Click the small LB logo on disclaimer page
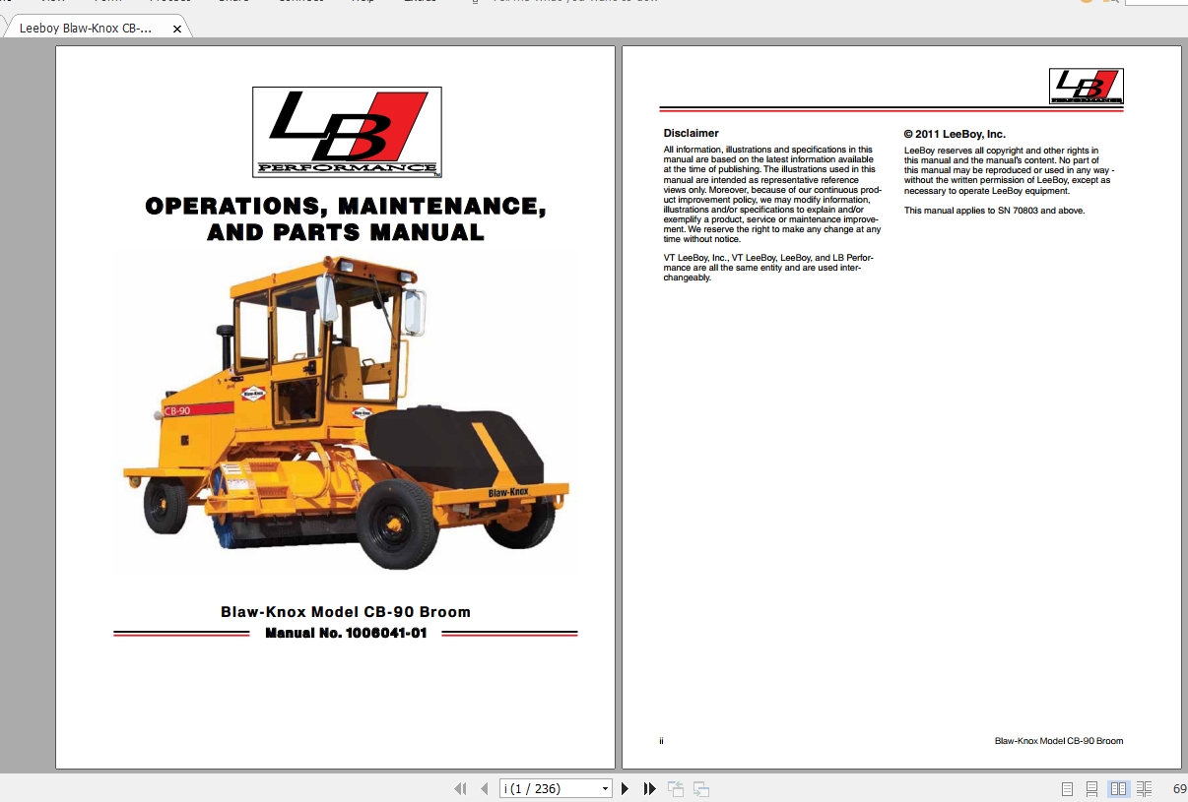This screenshot has height=802, width=1188. pyautogui.click(x=1086, y=87)
